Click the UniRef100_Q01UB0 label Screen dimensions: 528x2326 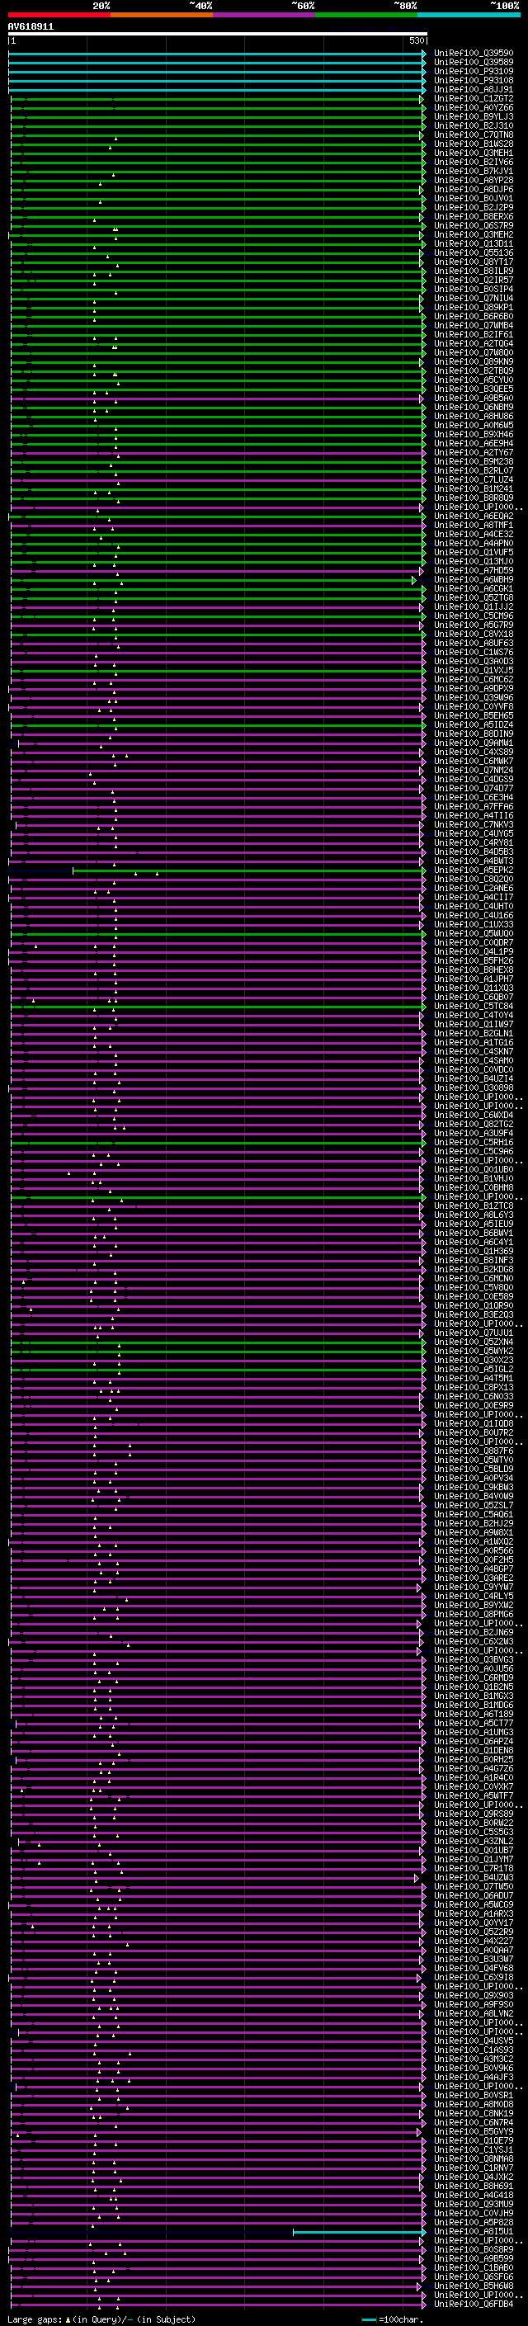click(473, 1169)
